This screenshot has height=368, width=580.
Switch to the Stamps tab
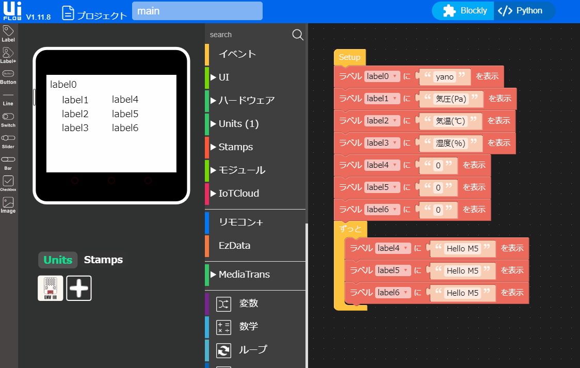103,260
